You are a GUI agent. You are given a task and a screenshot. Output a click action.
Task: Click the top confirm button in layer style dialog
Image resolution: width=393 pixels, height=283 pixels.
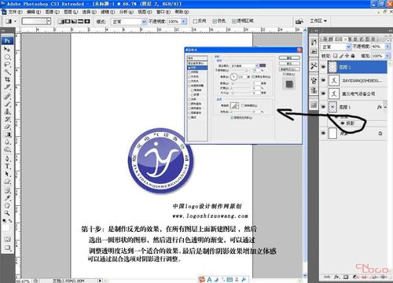[289, 57]
